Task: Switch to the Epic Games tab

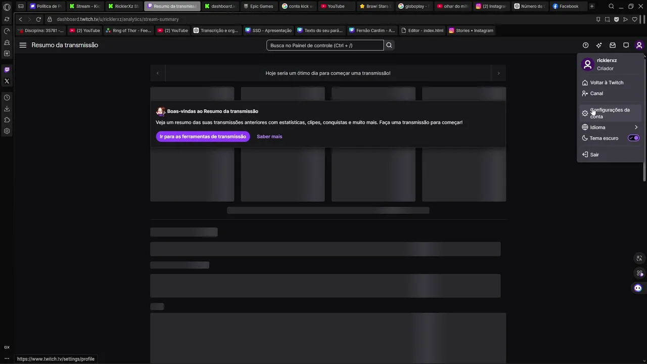Action: (258, 6)
